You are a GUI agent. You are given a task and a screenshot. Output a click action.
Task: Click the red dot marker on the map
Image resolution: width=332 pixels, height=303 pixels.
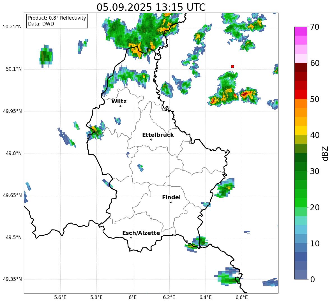(x=232, y=66)
